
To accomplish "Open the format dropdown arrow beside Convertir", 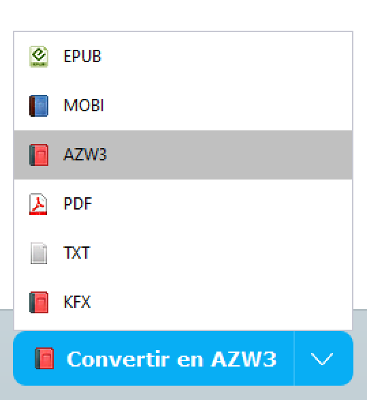I will pos(323,358).
